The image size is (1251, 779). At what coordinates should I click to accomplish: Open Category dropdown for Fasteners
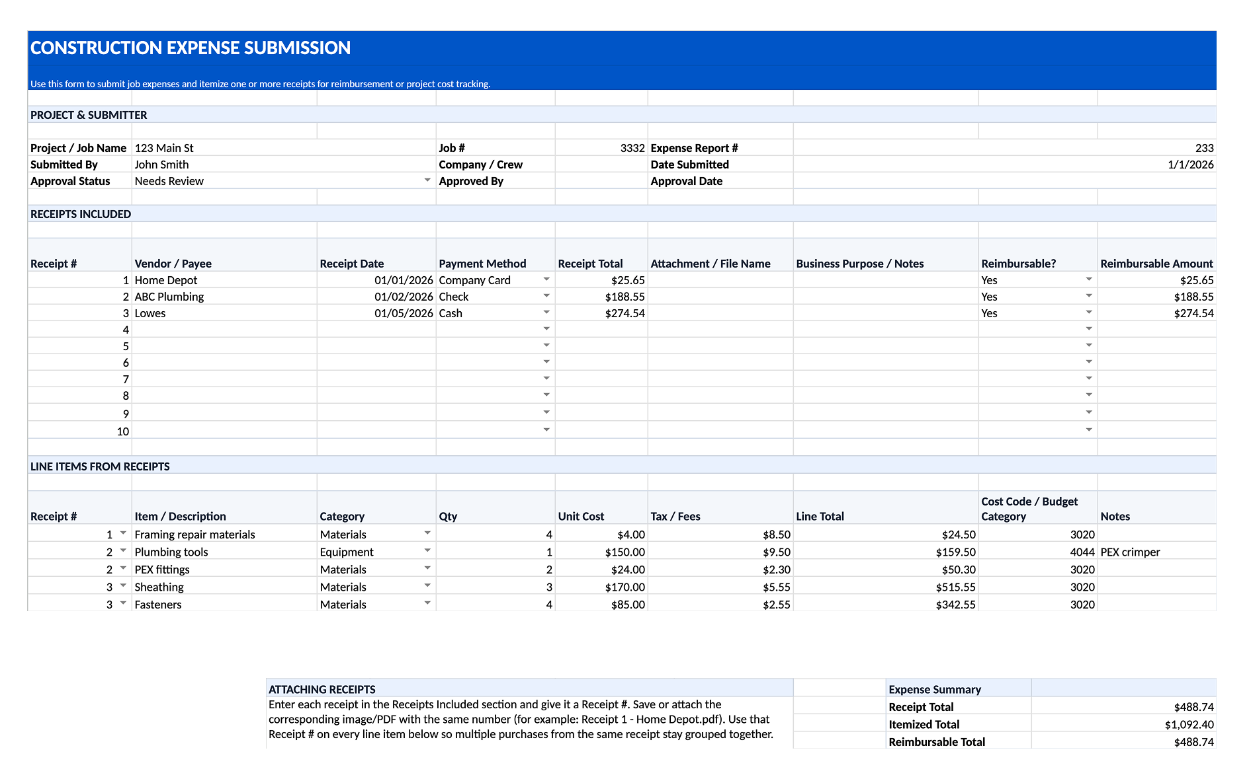427,603
